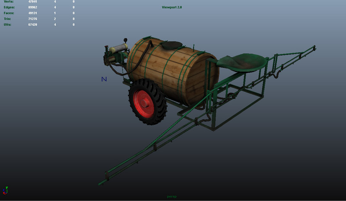Image resolution: width=346 pixels, height=201 pixels.
Task: Click the Faces label in HUD
Action: coord(8,13)
